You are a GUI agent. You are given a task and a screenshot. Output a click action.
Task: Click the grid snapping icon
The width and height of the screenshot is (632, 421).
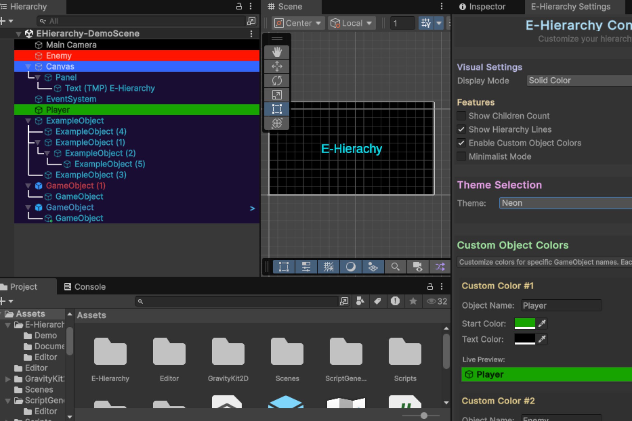click(426, 23)
